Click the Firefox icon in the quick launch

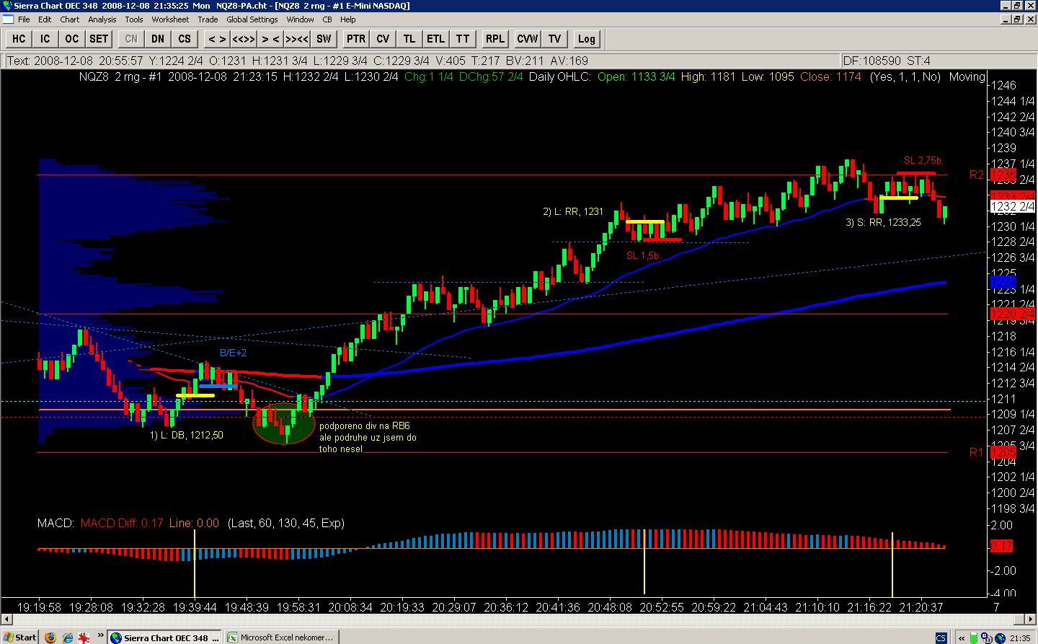[x=50, y=638]
